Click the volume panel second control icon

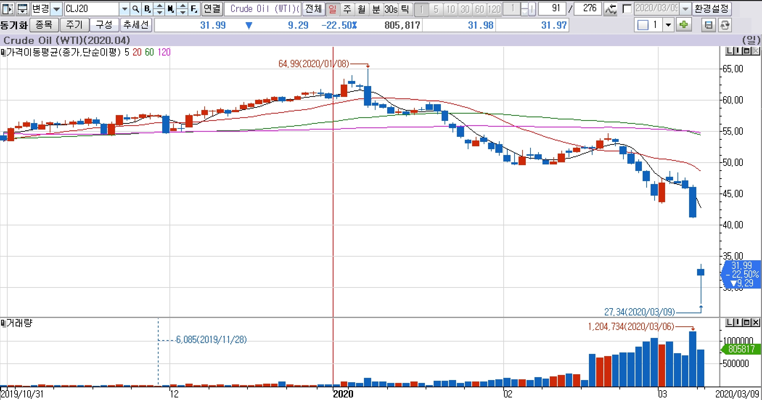pos(737,322)
